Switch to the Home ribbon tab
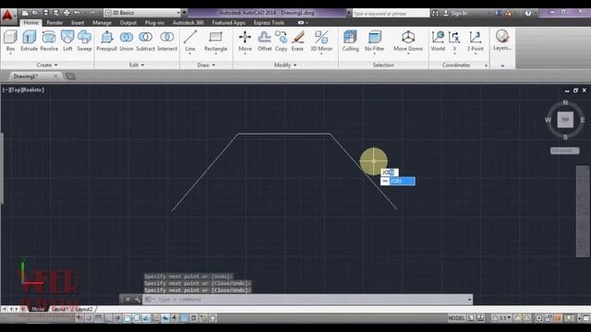 pos(30,22)
